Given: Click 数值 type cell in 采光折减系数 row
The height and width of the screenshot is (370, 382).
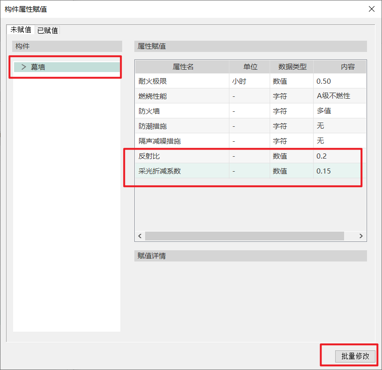Looking at the screenshot, I should click(292, 171).
